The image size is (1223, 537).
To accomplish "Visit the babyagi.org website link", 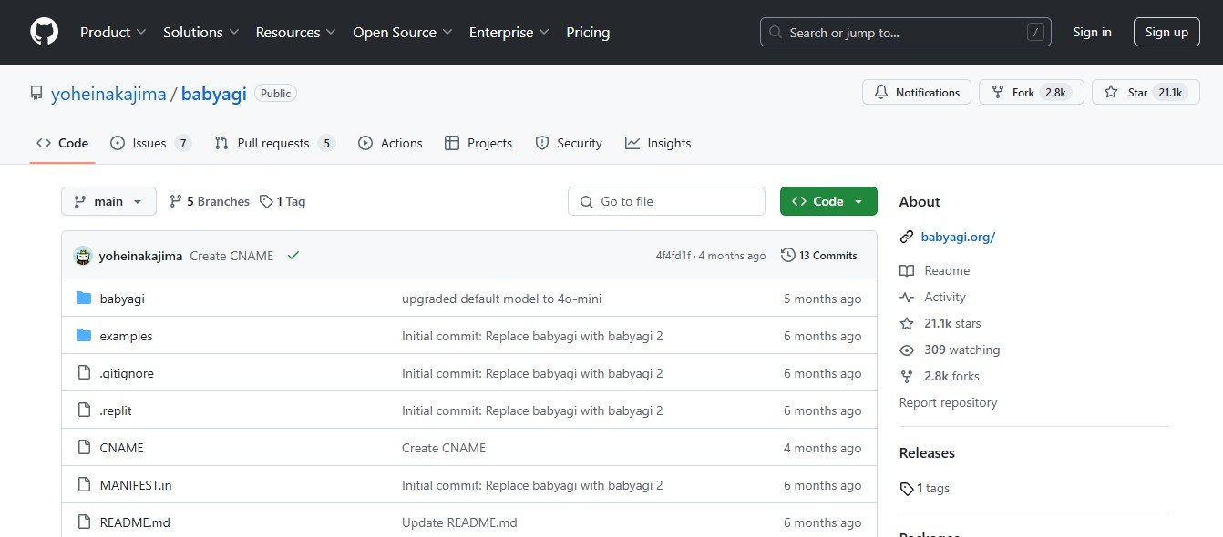I will (958, 237).
